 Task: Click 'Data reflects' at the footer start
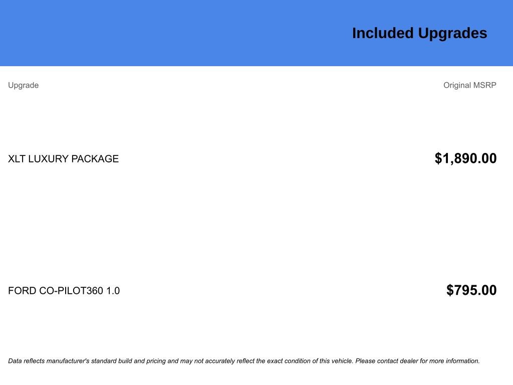click(26, 361)
